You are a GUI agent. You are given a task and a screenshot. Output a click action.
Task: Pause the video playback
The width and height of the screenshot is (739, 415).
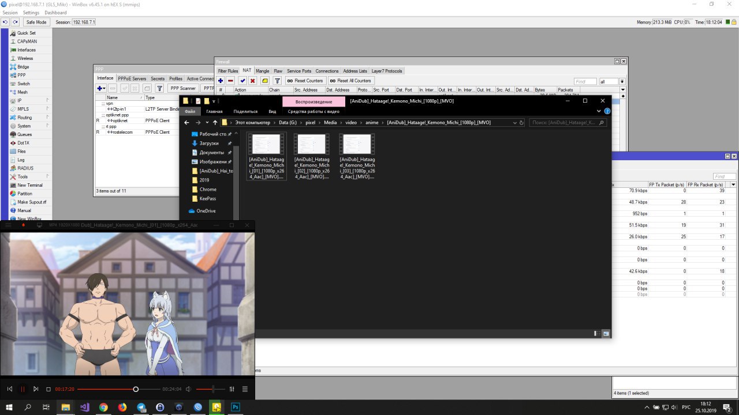click(23, 389)
